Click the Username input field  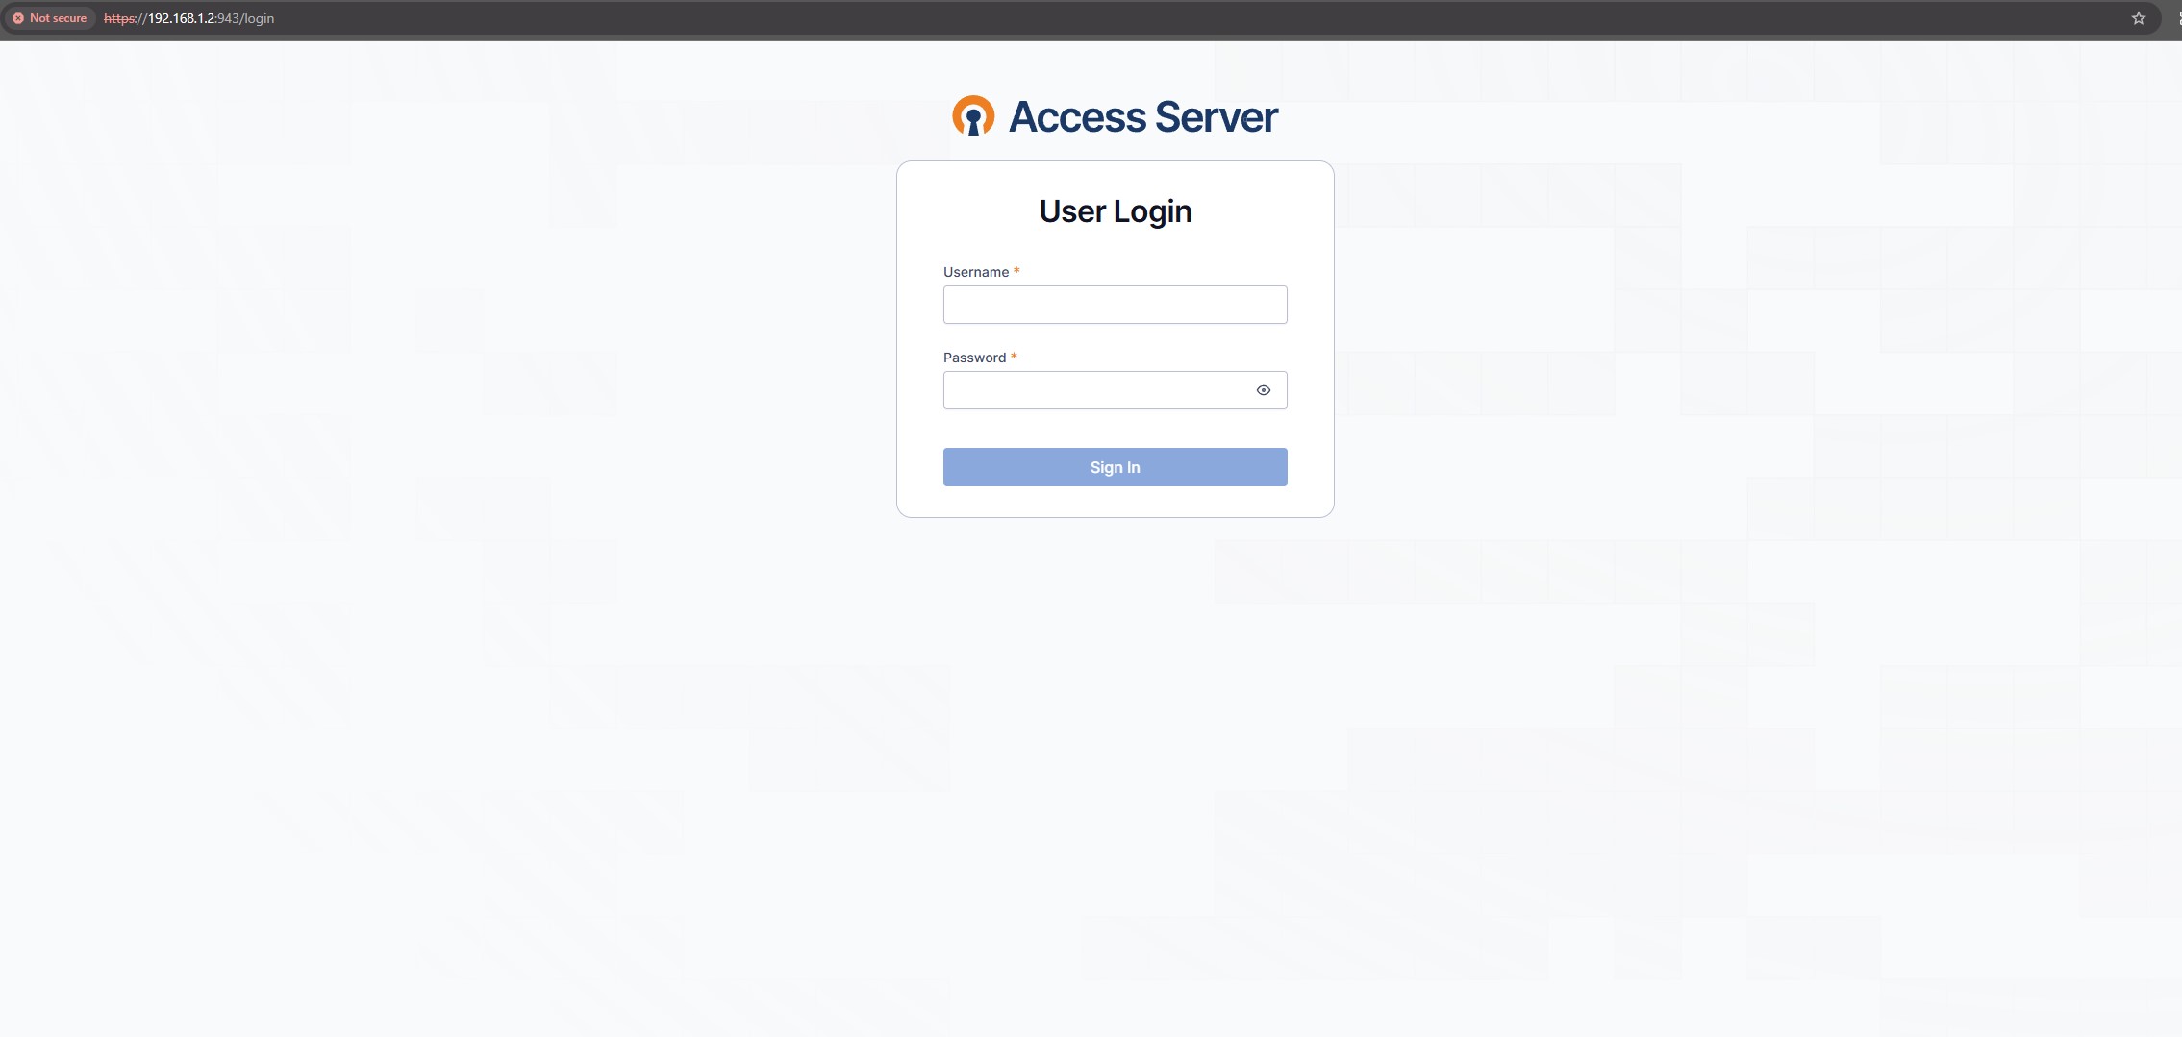pos(1115,305)
